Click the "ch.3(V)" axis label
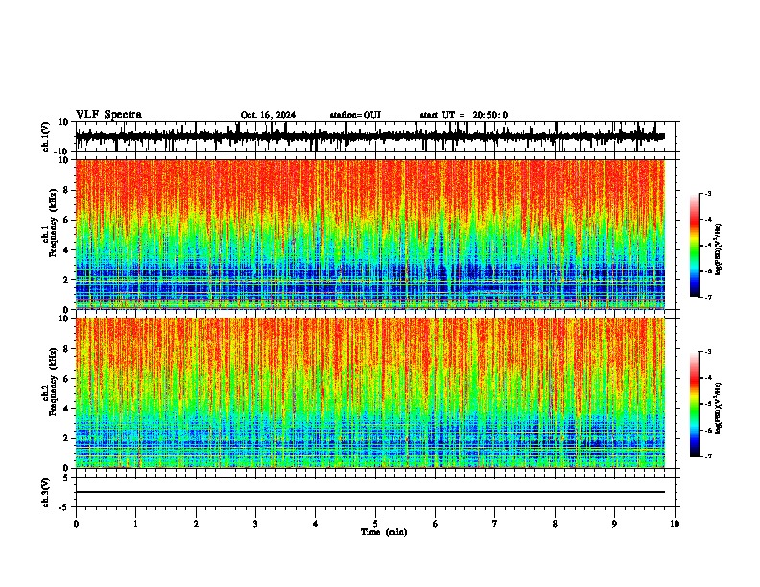Screen dimensions: 760x587 [x=45, y=492]
